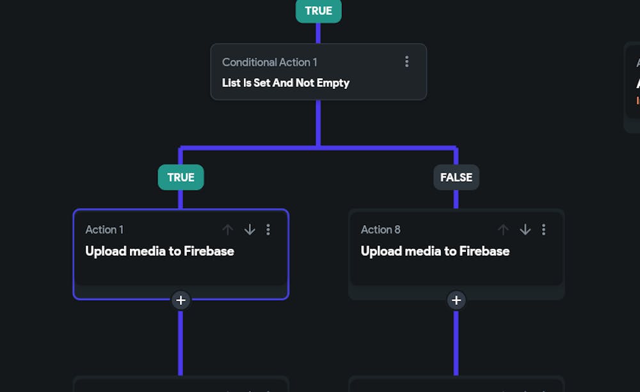Screen dimensions: 640x392
Task: Click the down arrow on Action 8
Action: [x=525, y=230]
